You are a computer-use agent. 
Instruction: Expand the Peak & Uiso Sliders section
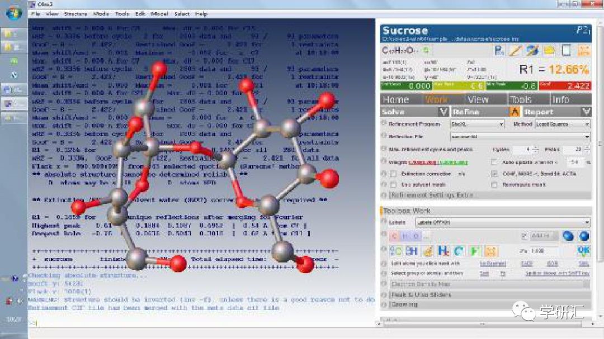[x=487, y=294]
